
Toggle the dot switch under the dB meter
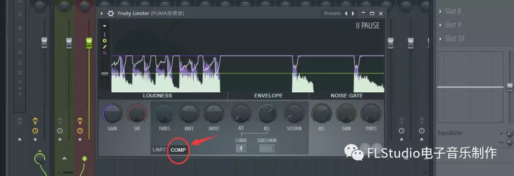coord(20,139)
